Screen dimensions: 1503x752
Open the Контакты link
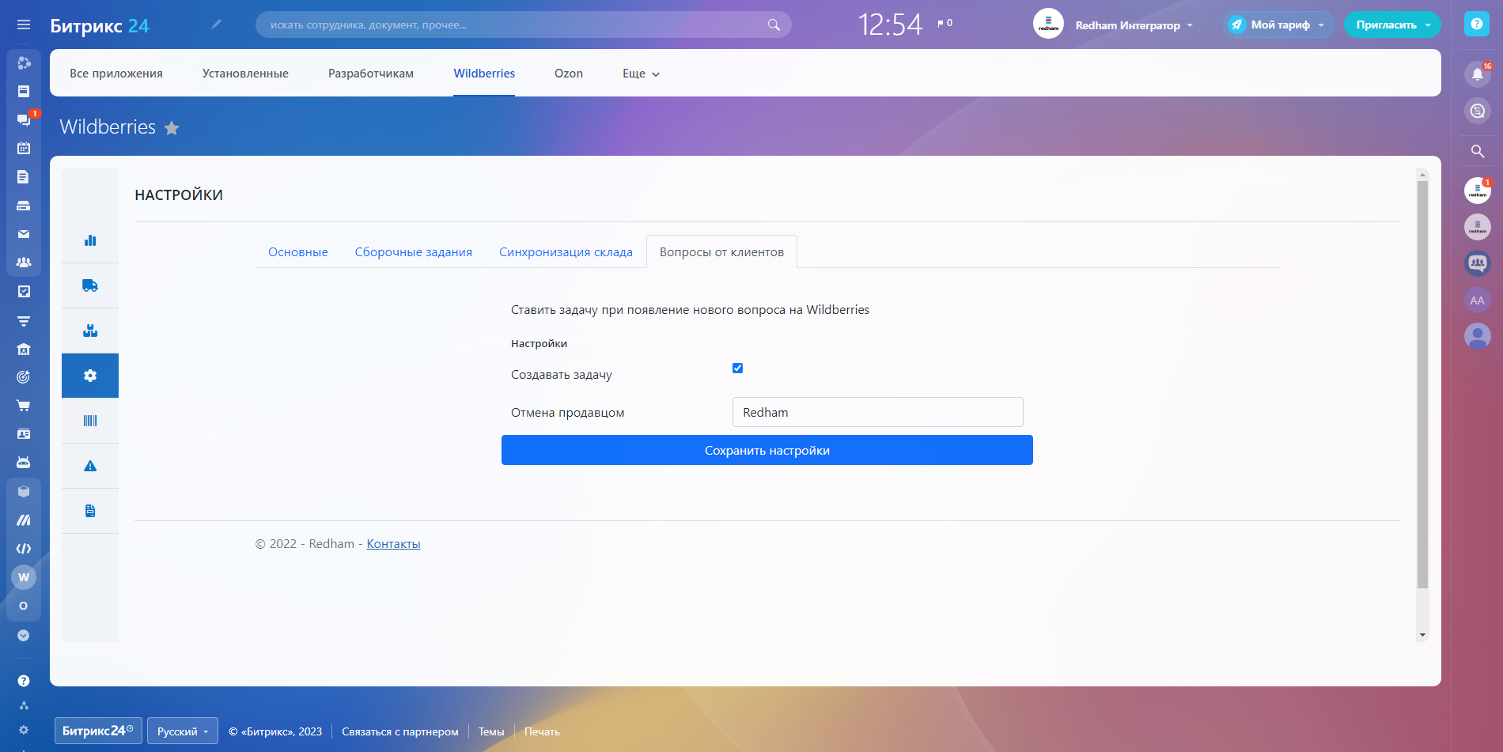(x=393, y=544)
